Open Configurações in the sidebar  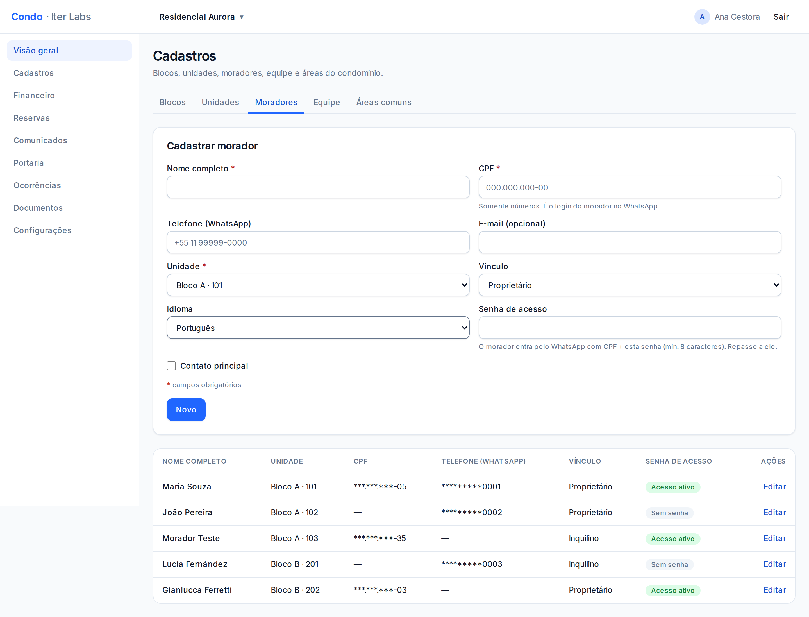(43, 230)
